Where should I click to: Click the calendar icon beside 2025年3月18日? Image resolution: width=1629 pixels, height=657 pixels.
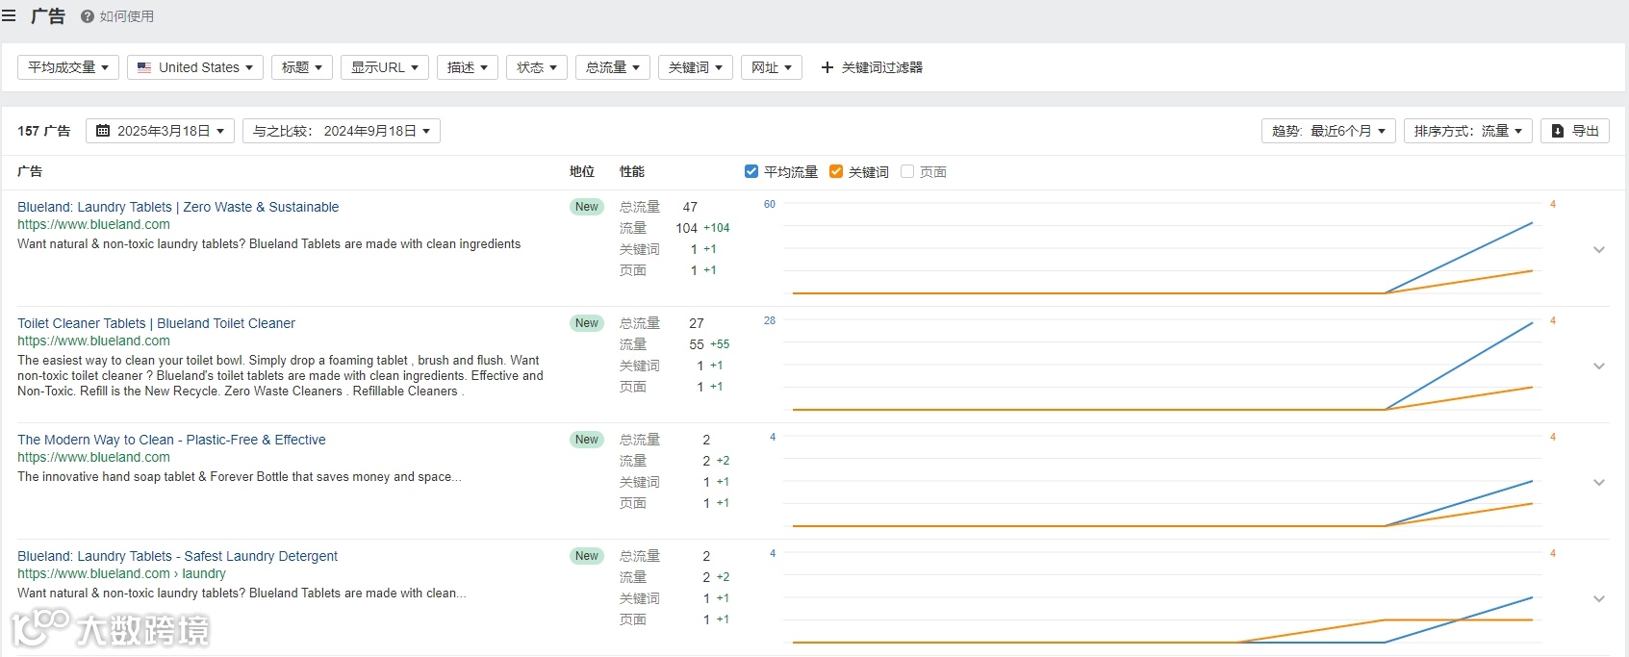(103, 131)
